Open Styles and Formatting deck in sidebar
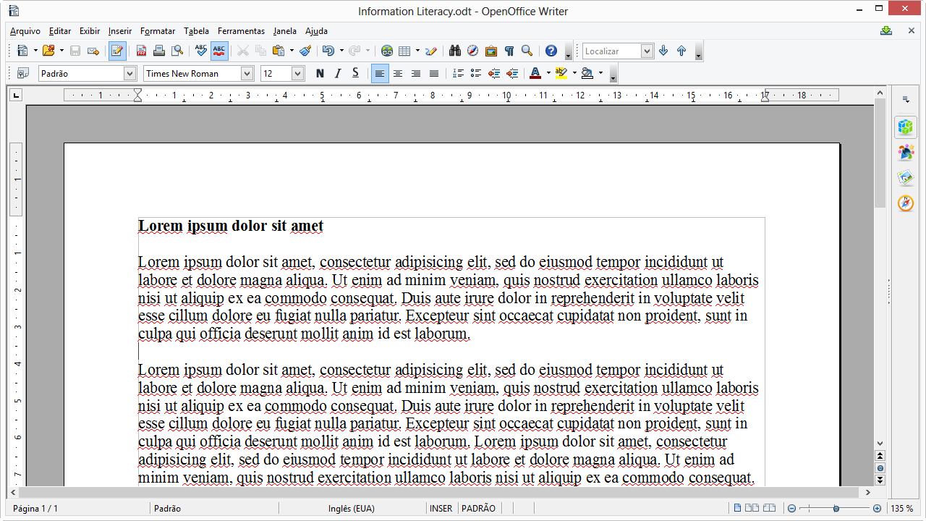This screenshot has height=521, width=926. click(906, 153)
